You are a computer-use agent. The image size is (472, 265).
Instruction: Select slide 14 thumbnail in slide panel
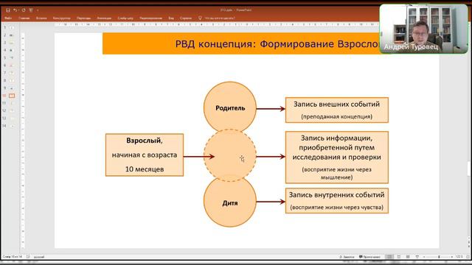tap(12, 126)
